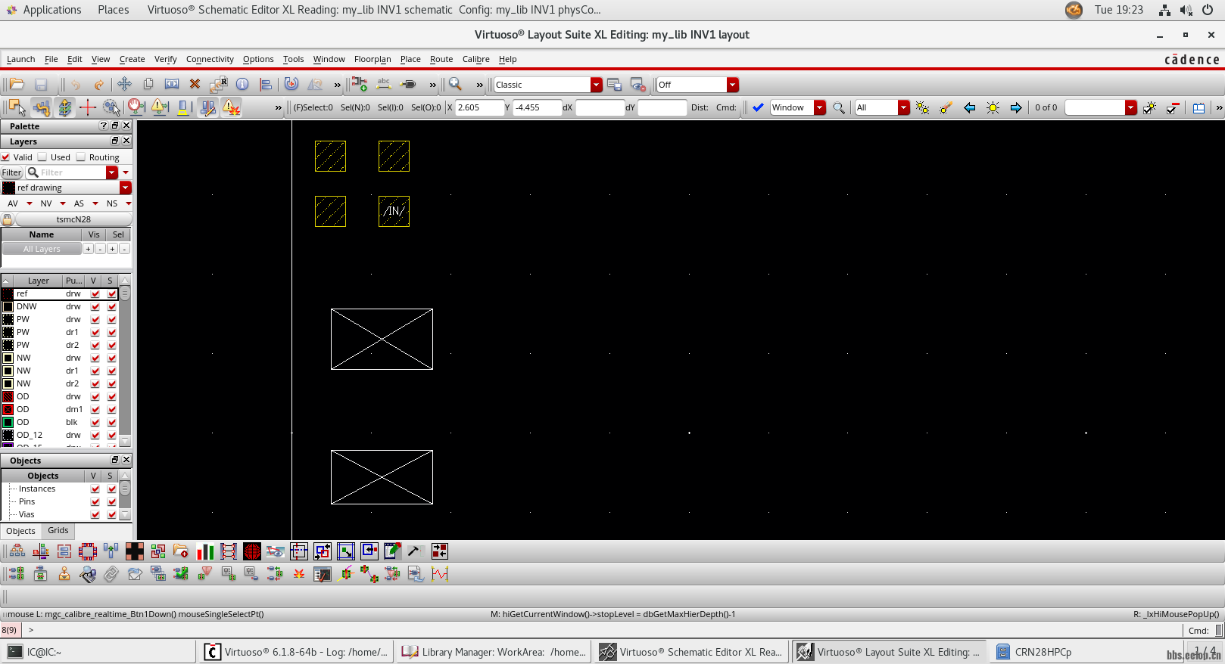Click the X coordinate input field
The width and height of the screenshot is (1225, 664).
click(x=479, y=107)
